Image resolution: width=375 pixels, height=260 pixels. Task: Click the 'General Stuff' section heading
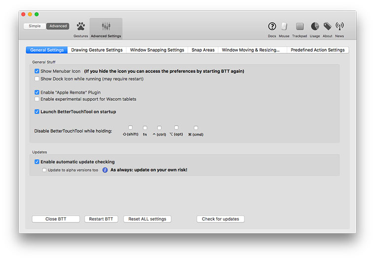pos(44,62)
